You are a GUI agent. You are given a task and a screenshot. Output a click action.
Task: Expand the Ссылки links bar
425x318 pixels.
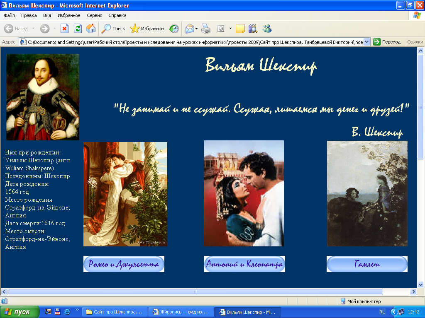point(415,42)
